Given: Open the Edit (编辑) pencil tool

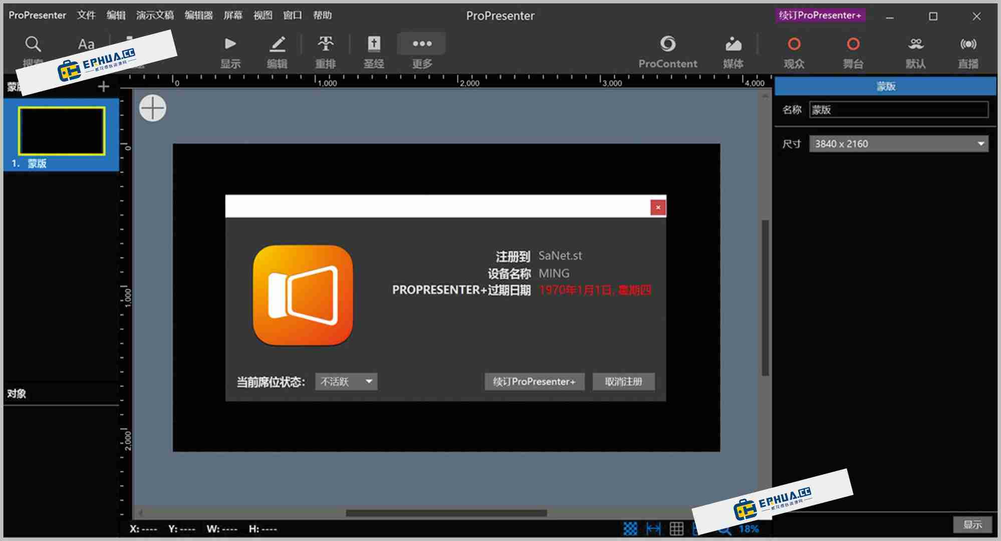Looking at the screenshot, I should click(x=277, y=52).
